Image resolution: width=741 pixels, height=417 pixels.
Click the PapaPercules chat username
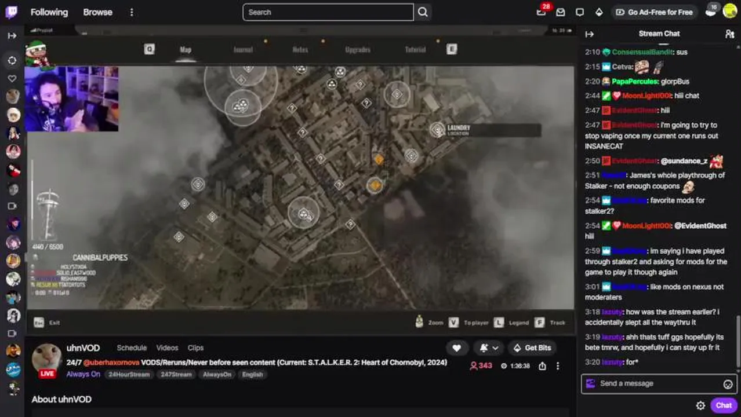click(634, 82)
